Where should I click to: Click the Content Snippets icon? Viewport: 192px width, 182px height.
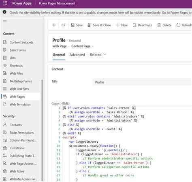(5, 42)
